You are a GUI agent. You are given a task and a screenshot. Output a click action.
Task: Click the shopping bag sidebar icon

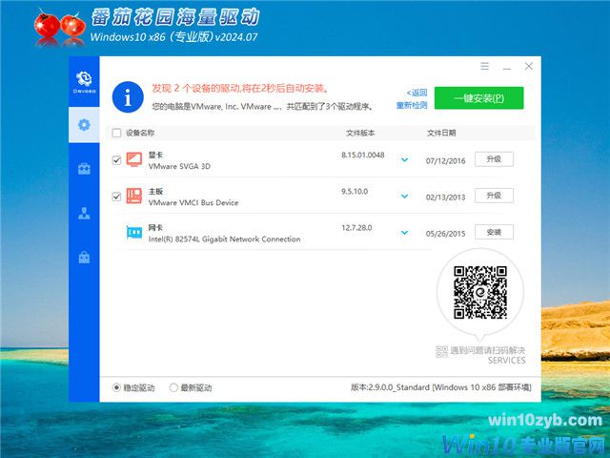84,258
